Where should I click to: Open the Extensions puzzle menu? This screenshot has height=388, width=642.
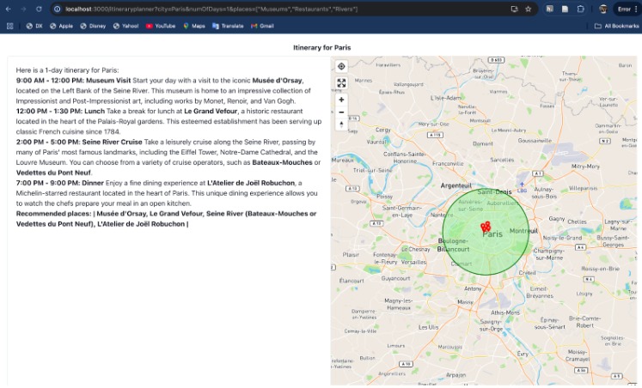pyautogui.click(x=581, y=9)
